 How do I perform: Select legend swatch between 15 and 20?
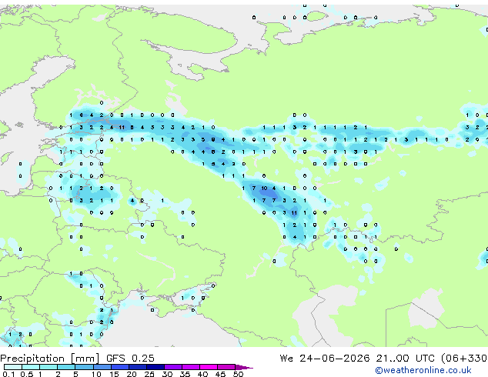coord(119,367)
